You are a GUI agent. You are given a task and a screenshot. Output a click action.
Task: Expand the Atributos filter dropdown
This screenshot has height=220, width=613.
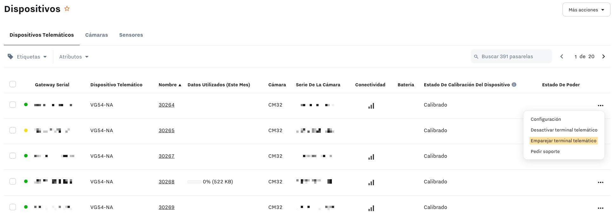point(74,57)
